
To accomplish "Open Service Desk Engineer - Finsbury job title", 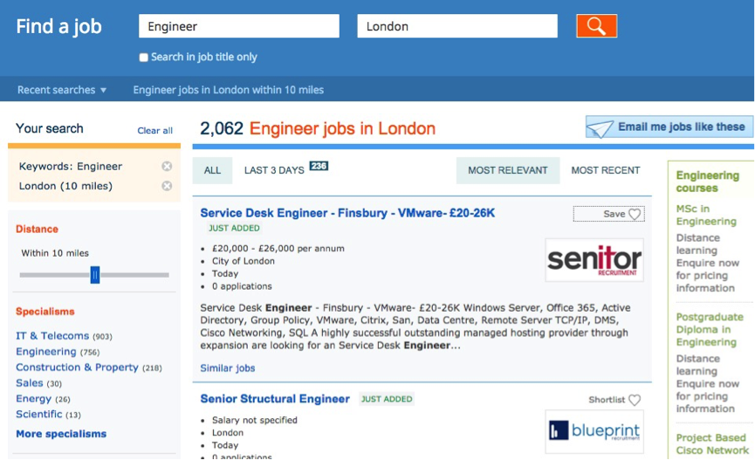I will point(347,213).
